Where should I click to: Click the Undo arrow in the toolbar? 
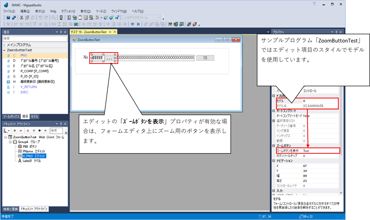40,18
